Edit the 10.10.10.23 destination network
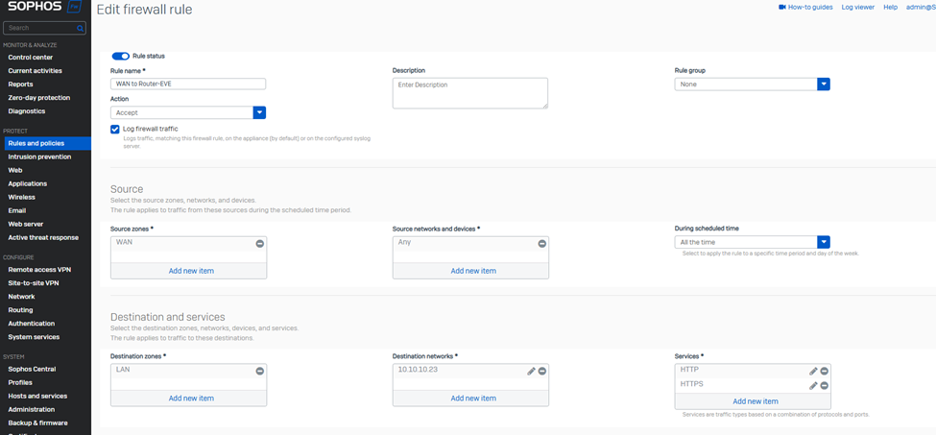This screenshot has width=936, height=435. 531,371
